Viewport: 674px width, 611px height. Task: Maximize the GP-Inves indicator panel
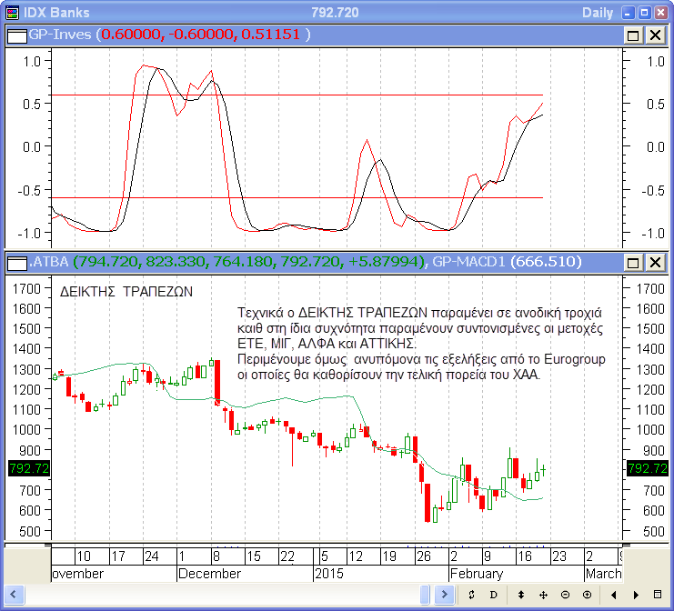click(x=633, y=35)
